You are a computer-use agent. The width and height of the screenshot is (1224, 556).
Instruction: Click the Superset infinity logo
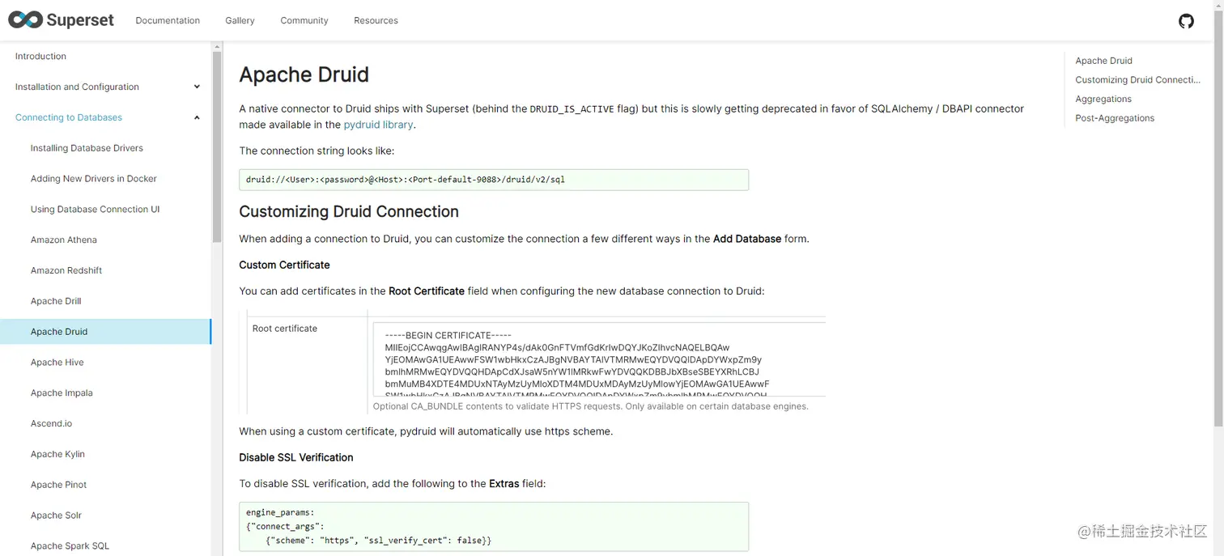coord(25,20)
